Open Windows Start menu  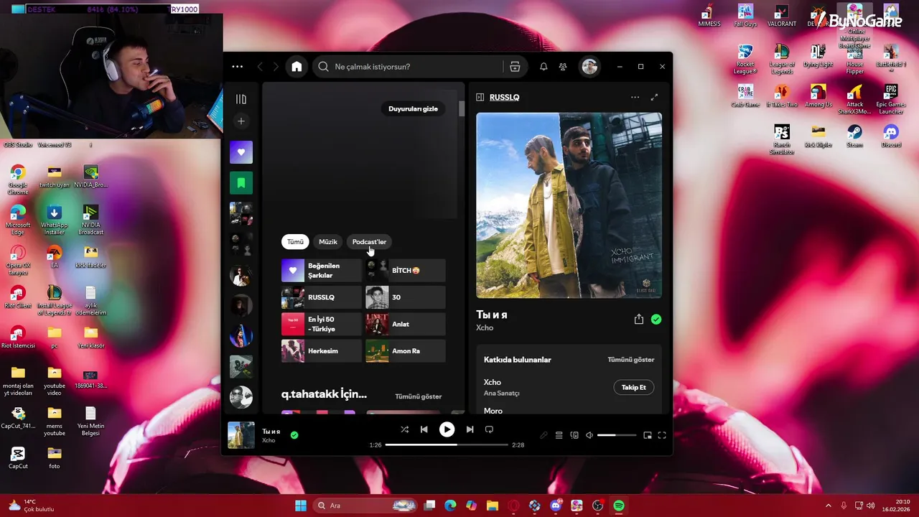pyautogui.click(x=301, y=506)
